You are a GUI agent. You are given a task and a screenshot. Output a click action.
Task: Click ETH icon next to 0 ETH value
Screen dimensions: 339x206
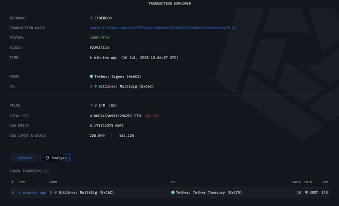tap(91, 105)
